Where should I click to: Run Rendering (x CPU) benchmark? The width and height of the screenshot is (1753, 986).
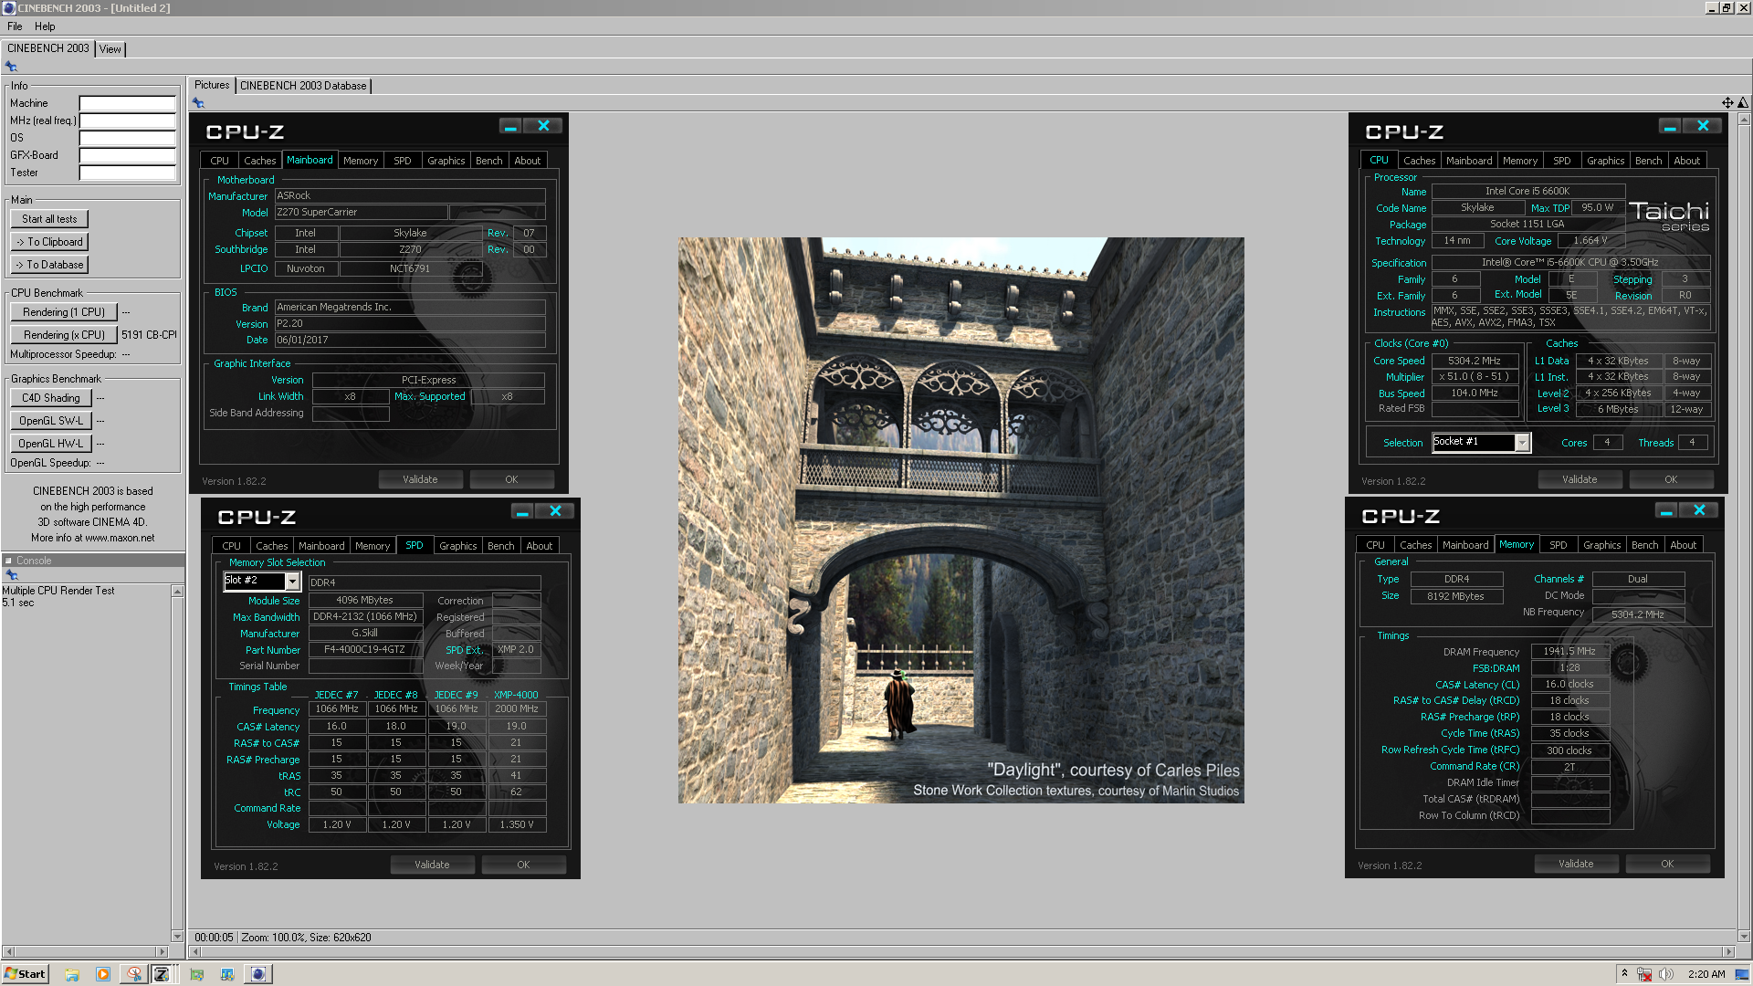64,335
